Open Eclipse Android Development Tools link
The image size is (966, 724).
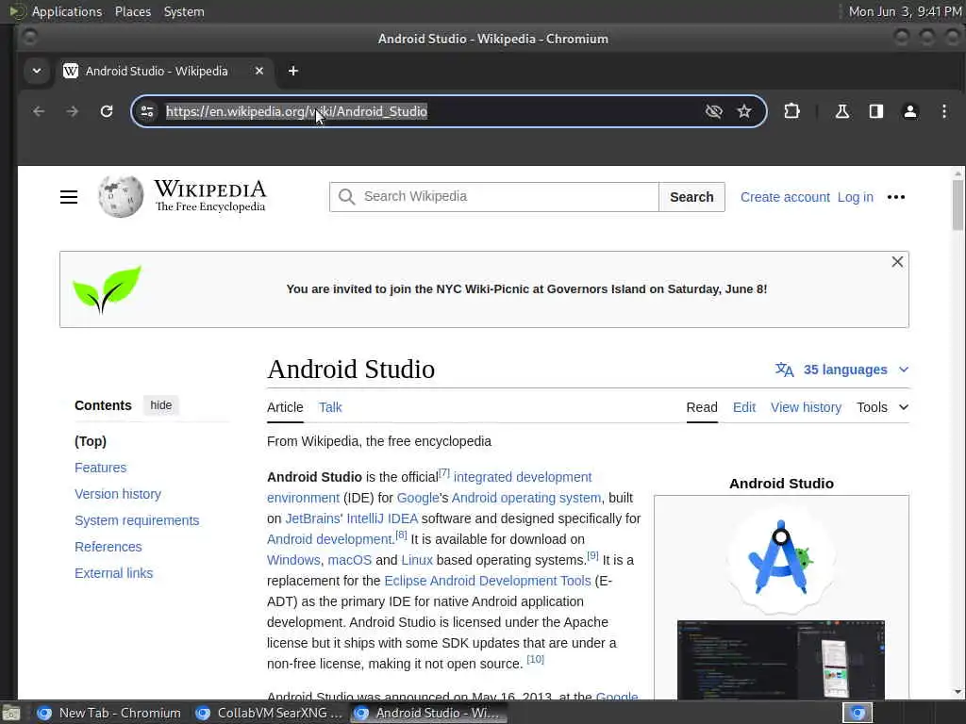coord(488,581)
